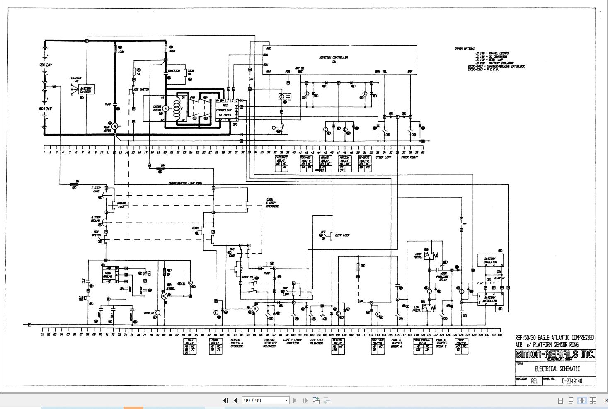Click the HIGH PRESSURE RELAY label
The height and width of the screenshot is (409, 608).
443,276
